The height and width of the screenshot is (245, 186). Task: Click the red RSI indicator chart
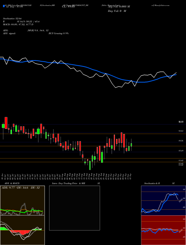163,230
